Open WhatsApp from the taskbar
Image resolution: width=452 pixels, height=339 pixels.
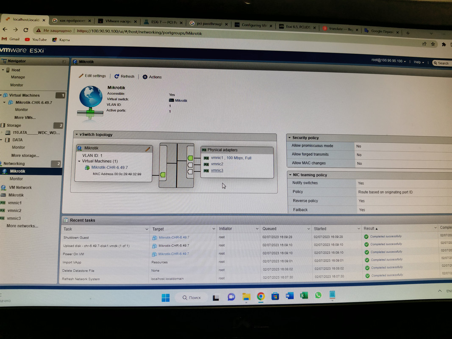(318, 295)
